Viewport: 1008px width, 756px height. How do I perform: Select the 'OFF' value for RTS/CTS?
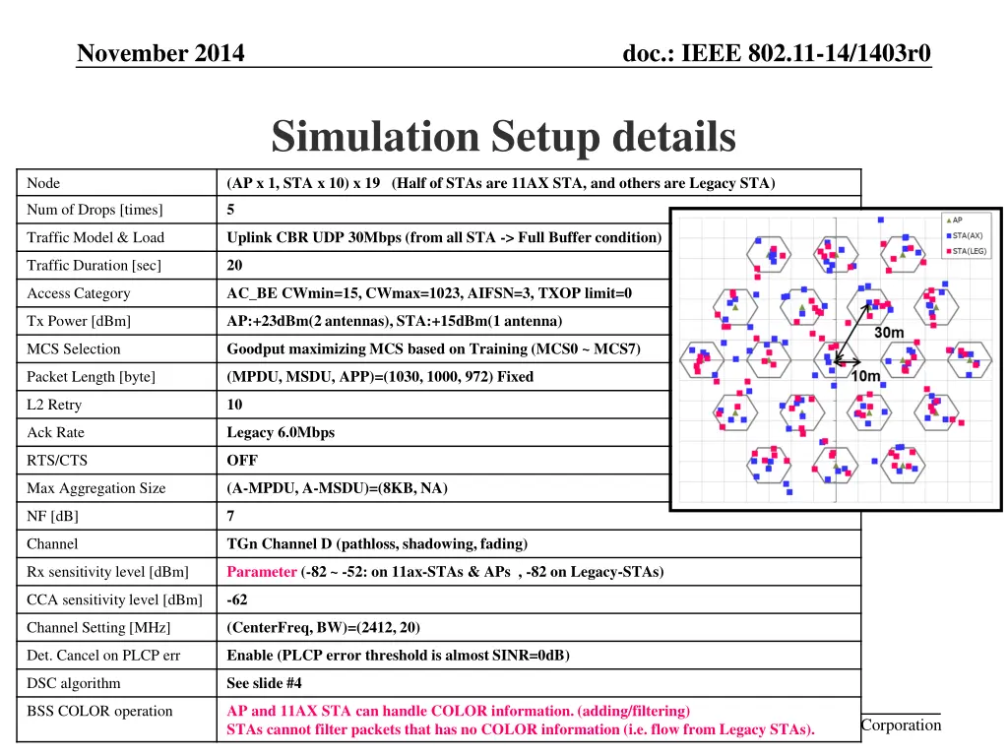[x=242, y=461]
